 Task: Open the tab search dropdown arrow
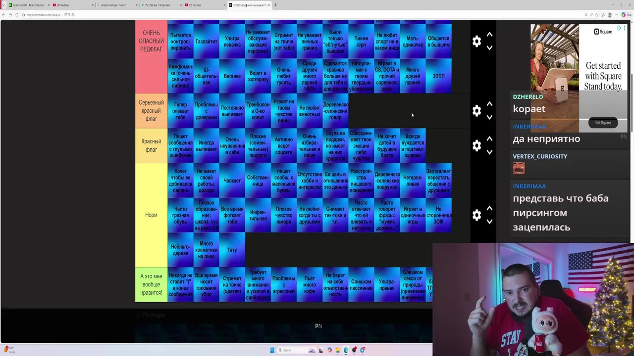click(x=4, y=5)
